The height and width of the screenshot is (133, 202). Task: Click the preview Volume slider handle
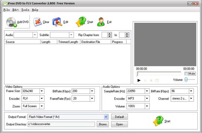186,80
